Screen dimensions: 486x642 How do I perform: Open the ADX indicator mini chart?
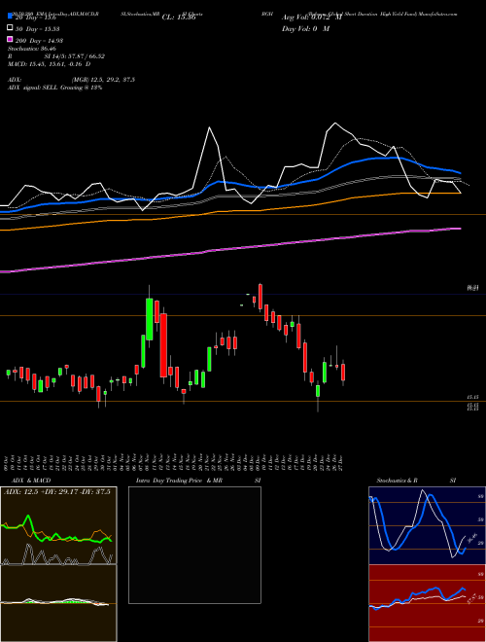(58, 525)
